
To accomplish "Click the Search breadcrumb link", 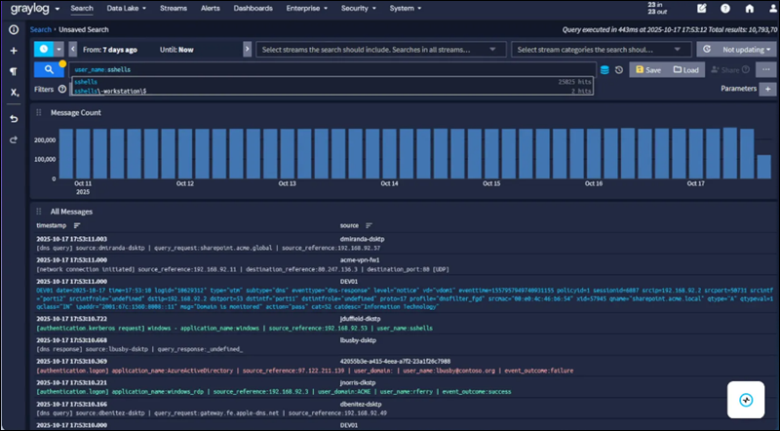I will 40,30.
